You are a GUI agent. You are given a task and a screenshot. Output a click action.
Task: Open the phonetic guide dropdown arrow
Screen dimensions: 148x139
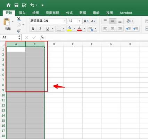point(96,29)
